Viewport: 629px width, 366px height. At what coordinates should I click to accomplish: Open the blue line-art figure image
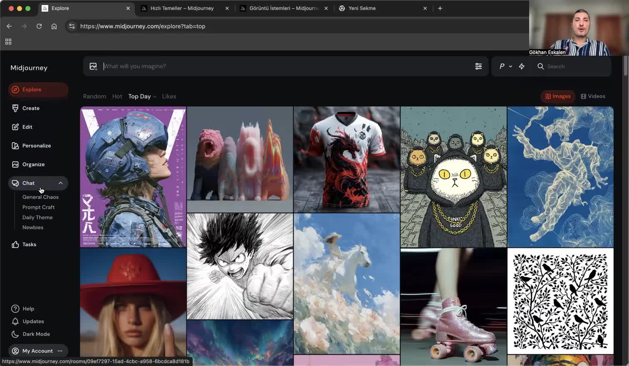[560, 177]
